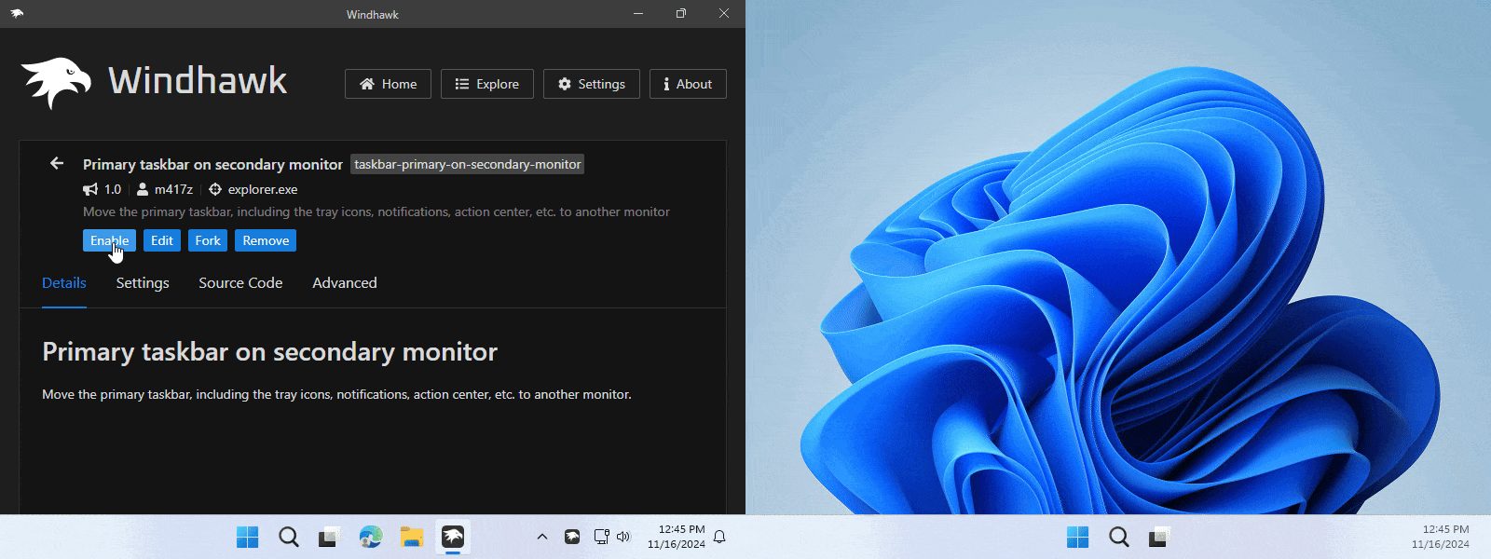The height and width of the screenshot is (559, 1491).
Task: Open File Explorer from the taskbar
Action: (412, 537)
